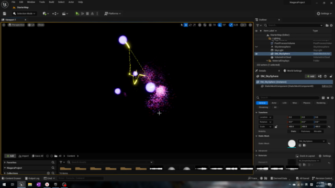Viewport: 335px width, 188px height.
Task: Save the current level with the toolbar icon
Action: tap(5, 14)
